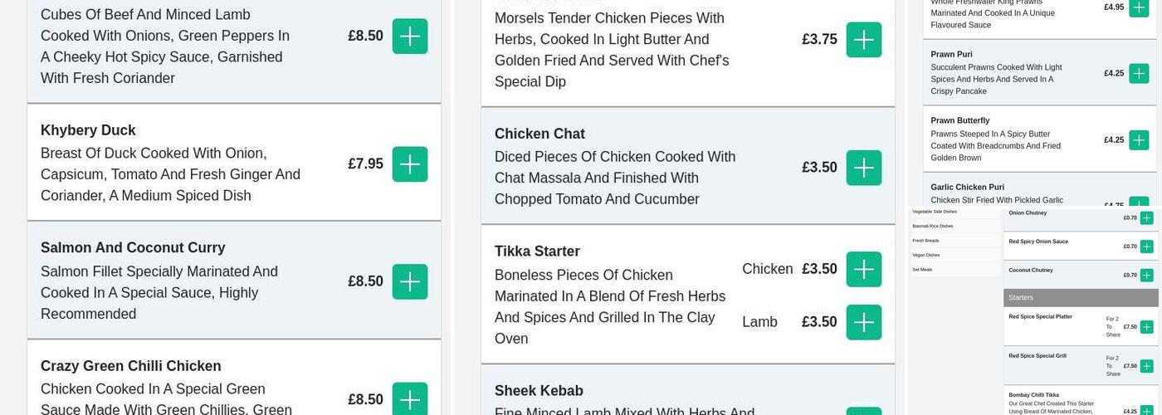Add Prawn Puri to the basket

(x=1139, y=73)
